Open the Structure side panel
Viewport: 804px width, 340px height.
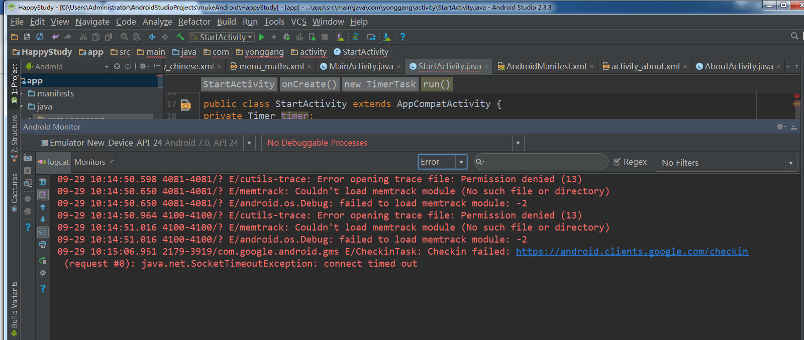pos(14,138)
